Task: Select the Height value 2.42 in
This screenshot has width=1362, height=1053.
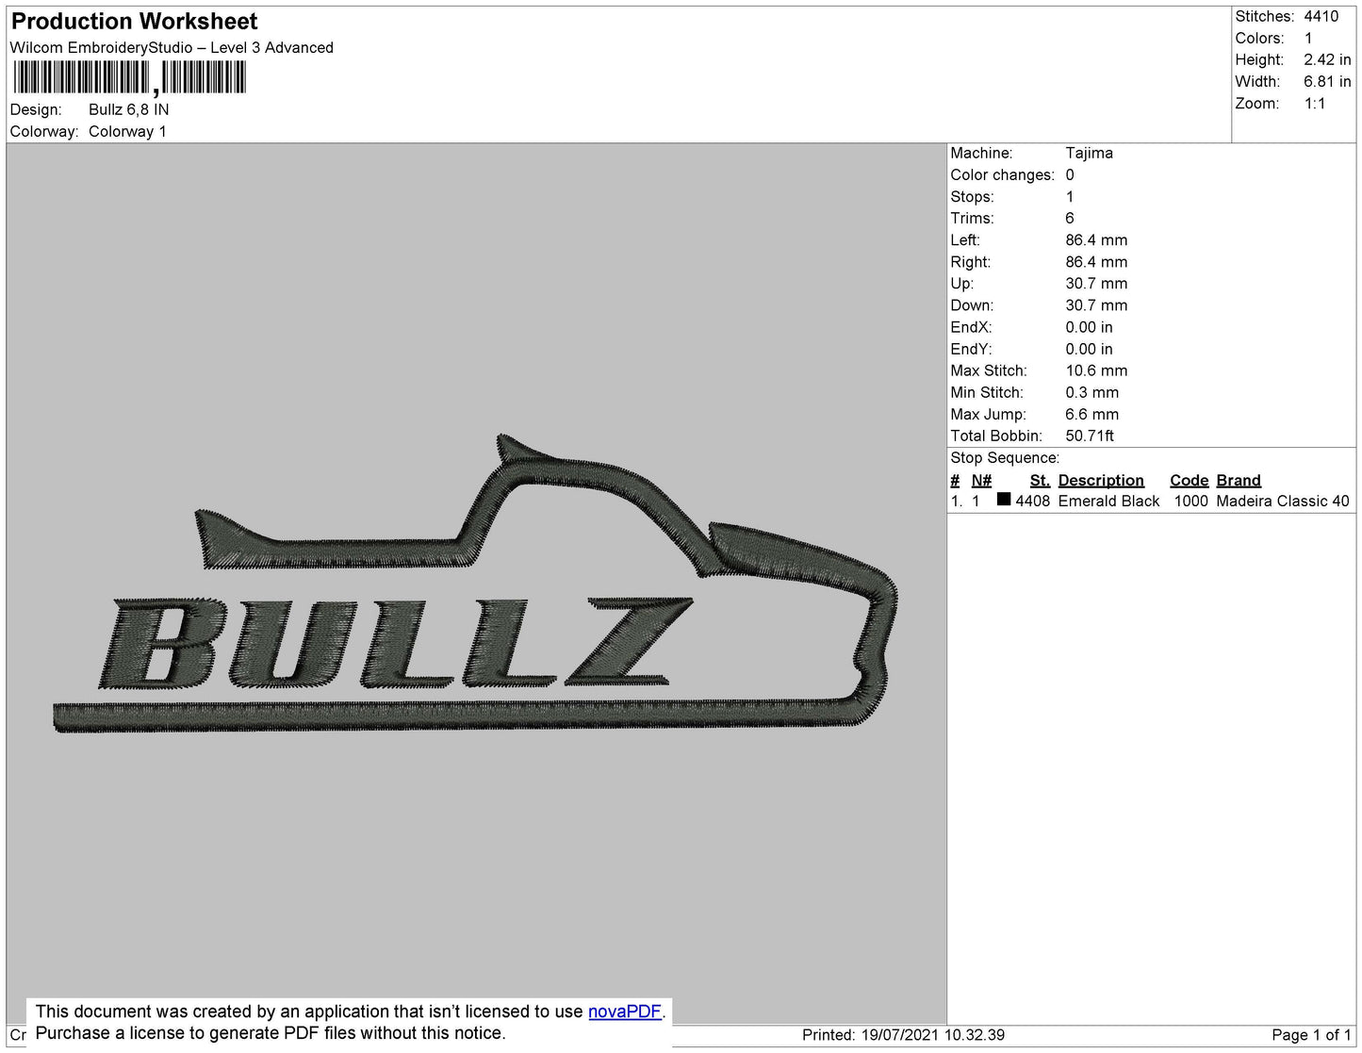Action: [x=1327, y=59]
